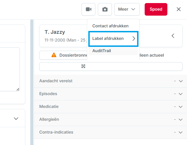Collapse patient card with left chevron
The width and height of the screenshot is (187, 145).
coord(173,36)
